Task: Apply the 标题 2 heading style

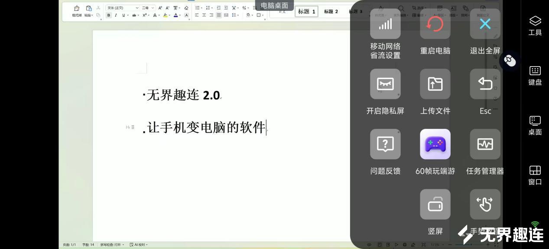Action: tap(331, 11)
